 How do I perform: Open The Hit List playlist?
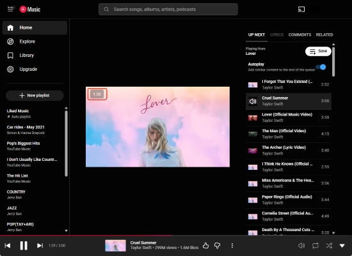tap(35, 178)
